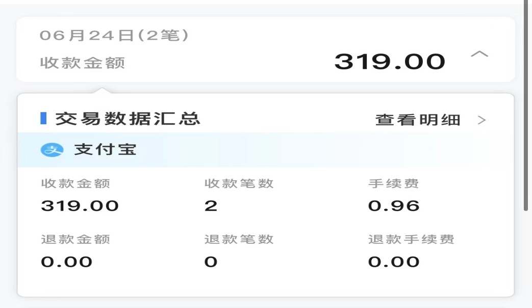The height and width of the screenshot is (308, 532).
Task: Select the 交易数据汇总 heading
Action: [x=128, y=119]
